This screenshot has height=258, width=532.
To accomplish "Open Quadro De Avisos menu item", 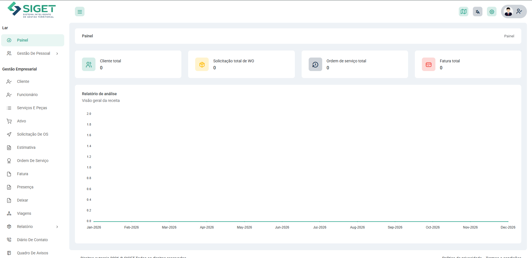I will point(33,253).
